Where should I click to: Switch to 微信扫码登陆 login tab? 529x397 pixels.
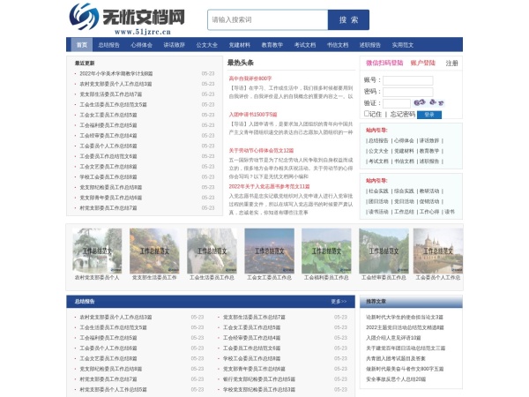[x=384, y=64]
